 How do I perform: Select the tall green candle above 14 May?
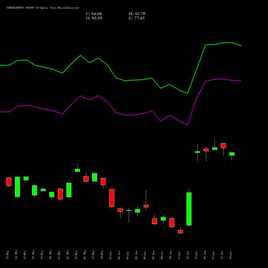(18, 187)
